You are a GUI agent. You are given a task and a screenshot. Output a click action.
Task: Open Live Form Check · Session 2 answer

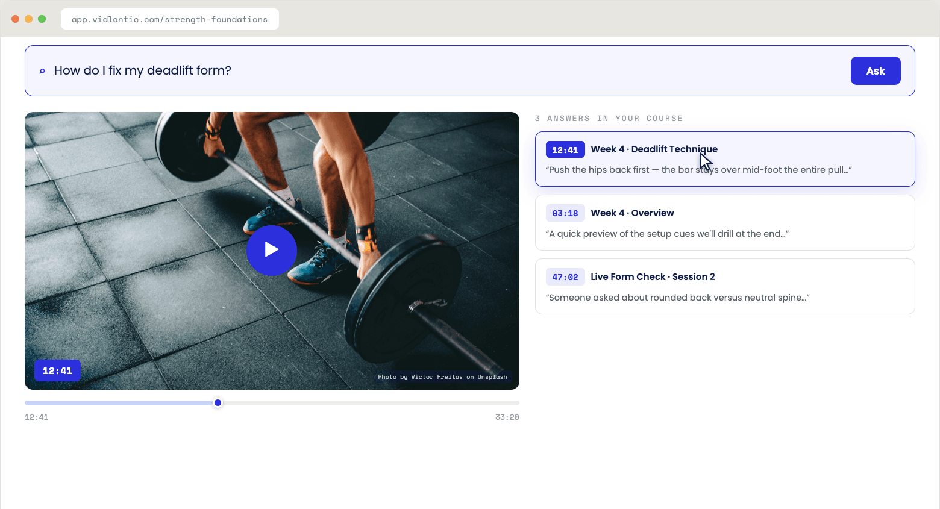[725, 287]
